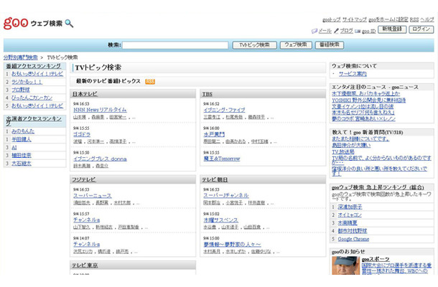Click the magnifying glass icon beside ウェブ検索

tap(69, 24)
